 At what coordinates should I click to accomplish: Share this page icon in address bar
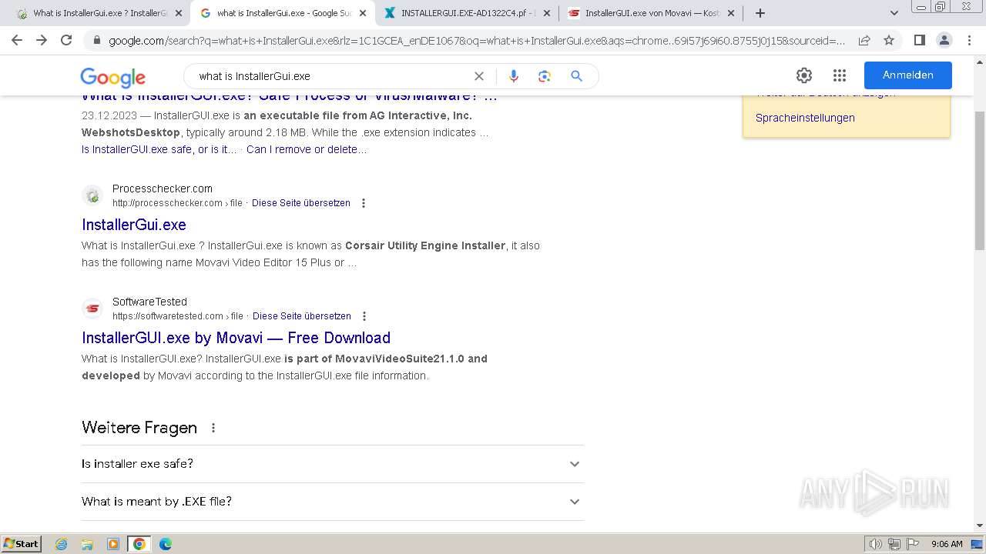click(x=864, y=40)
